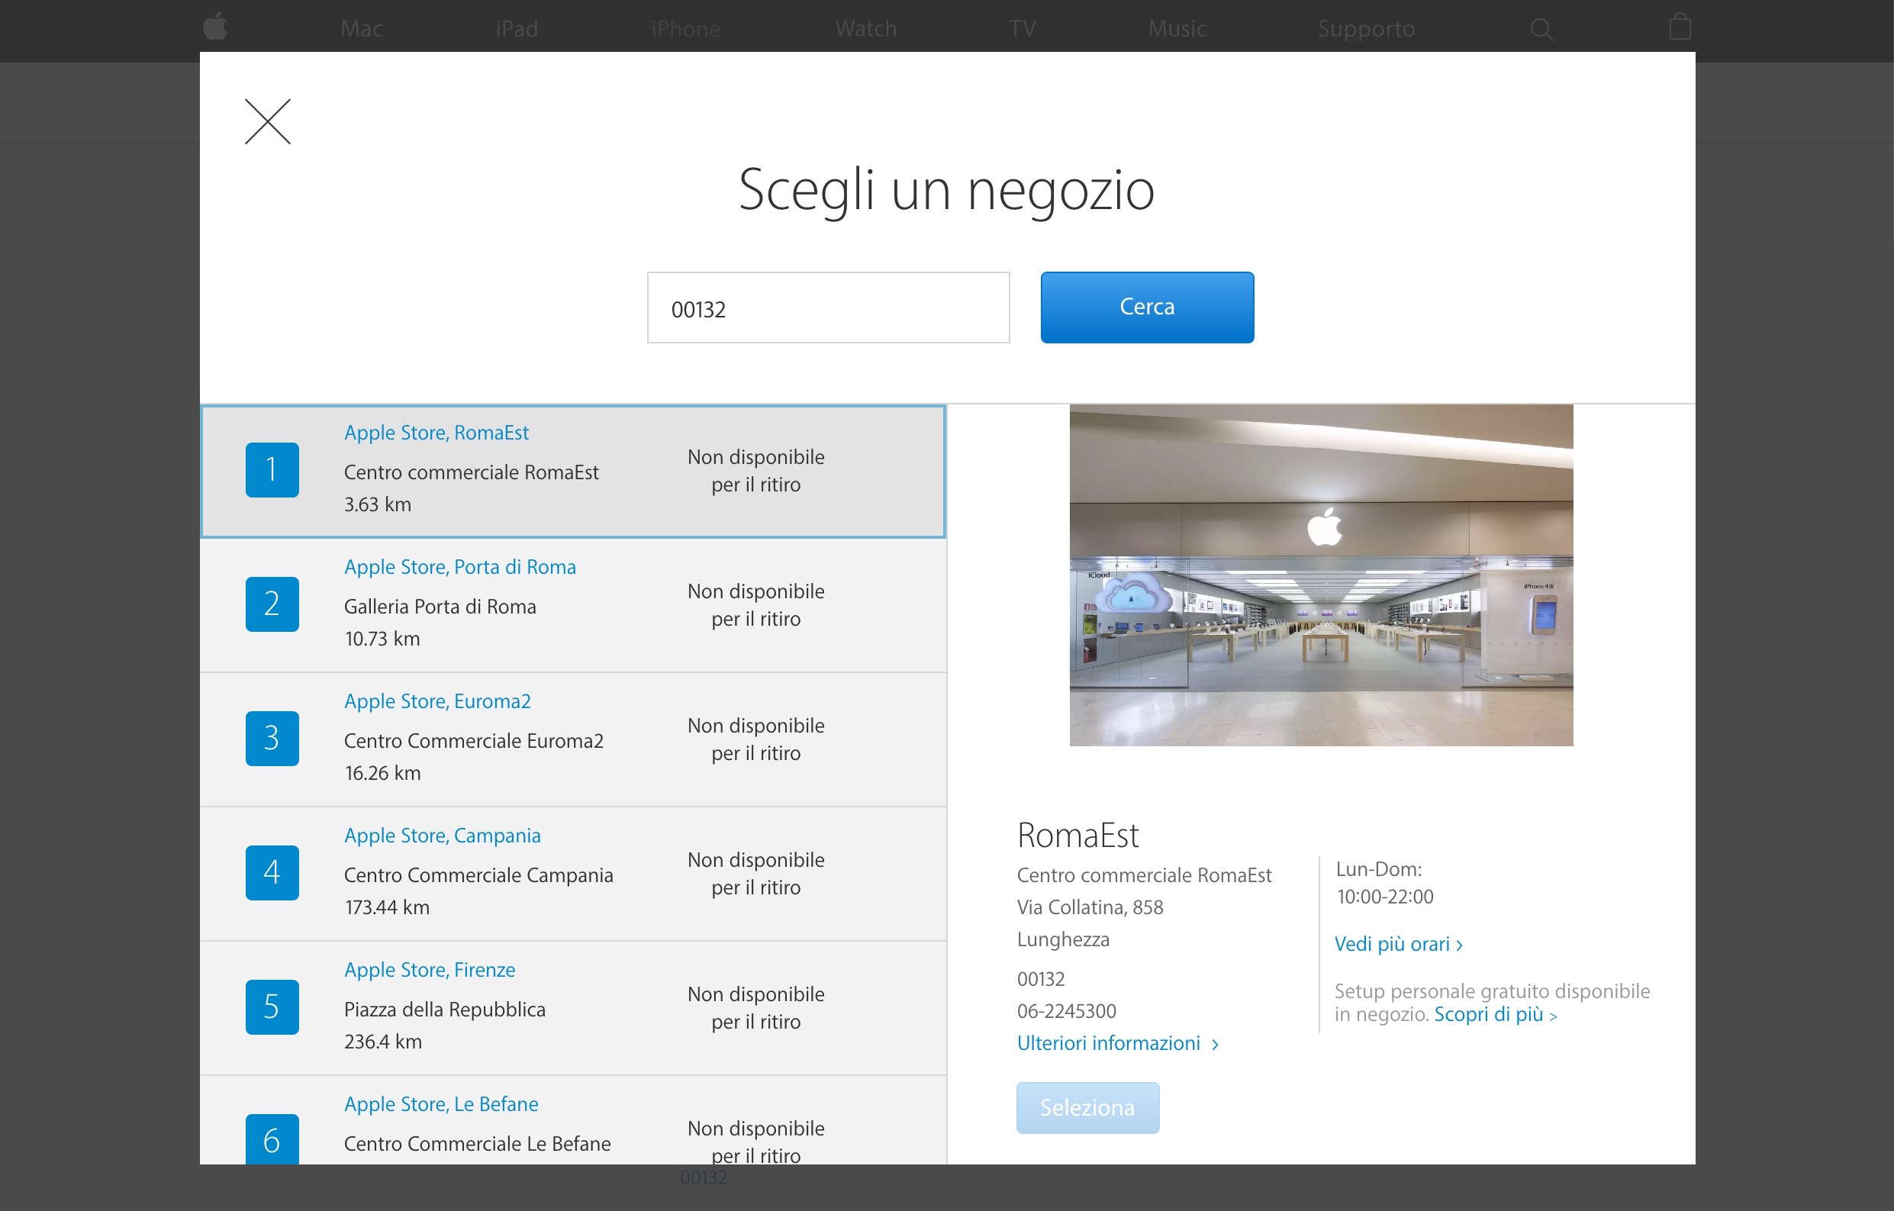Choose Apple Store, Porta di Roma
Image resolution: width=1894 pixels, height=1211 pixels.
[x=459, y=567]
